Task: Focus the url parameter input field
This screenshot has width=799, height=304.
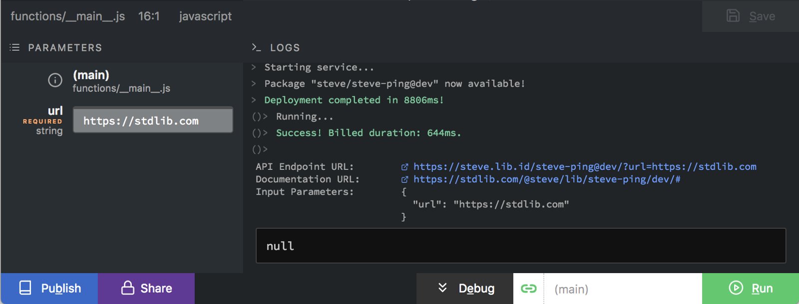Action: 153,121
